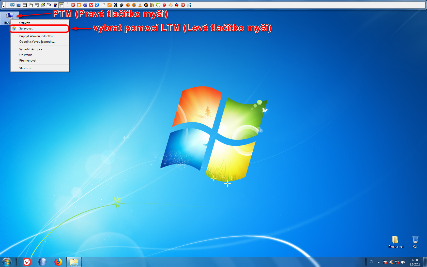427x267 pixels.
Task: Open Vlastnosti from the context menu
Action: [x=40, y=68]
